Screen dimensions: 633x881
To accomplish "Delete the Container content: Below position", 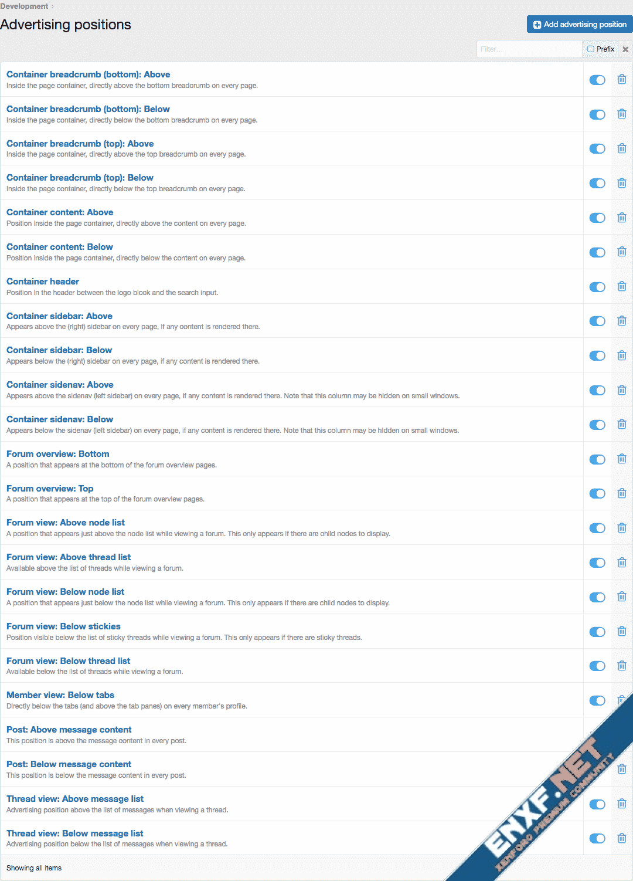I will [x=622, y=252].
